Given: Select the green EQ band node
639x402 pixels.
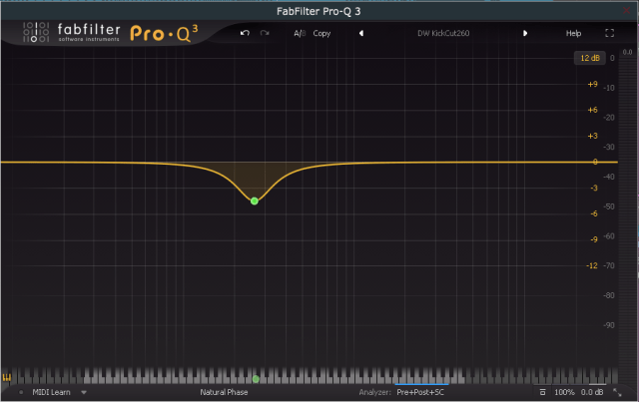Looking at the screenshot, I should point(255,201).
